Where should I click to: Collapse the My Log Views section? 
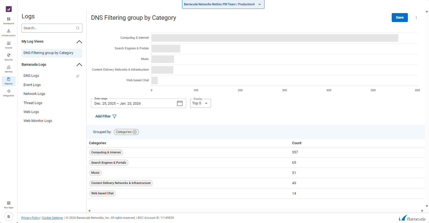[x=79, y=42]
